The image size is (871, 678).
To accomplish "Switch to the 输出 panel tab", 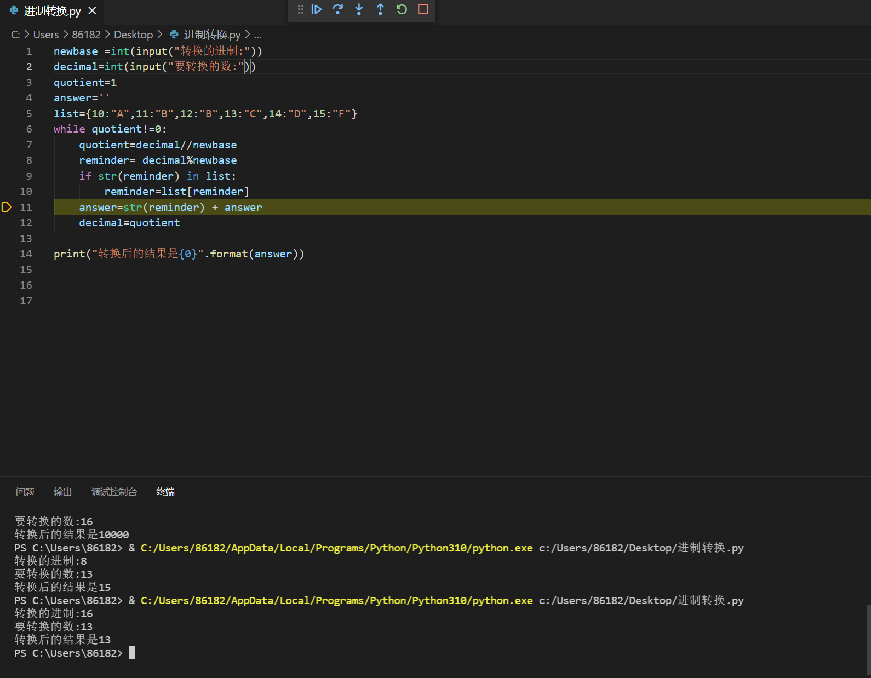I will point(62,492).
